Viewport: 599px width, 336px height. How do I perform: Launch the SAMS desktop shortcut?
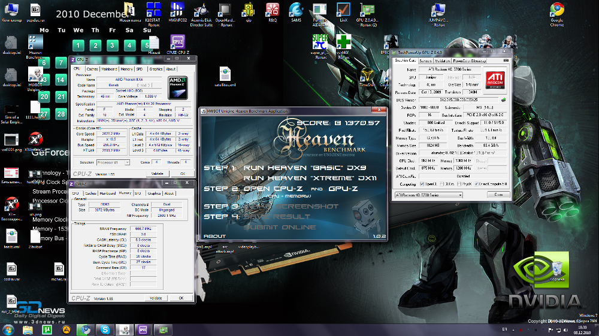[296, 13]
